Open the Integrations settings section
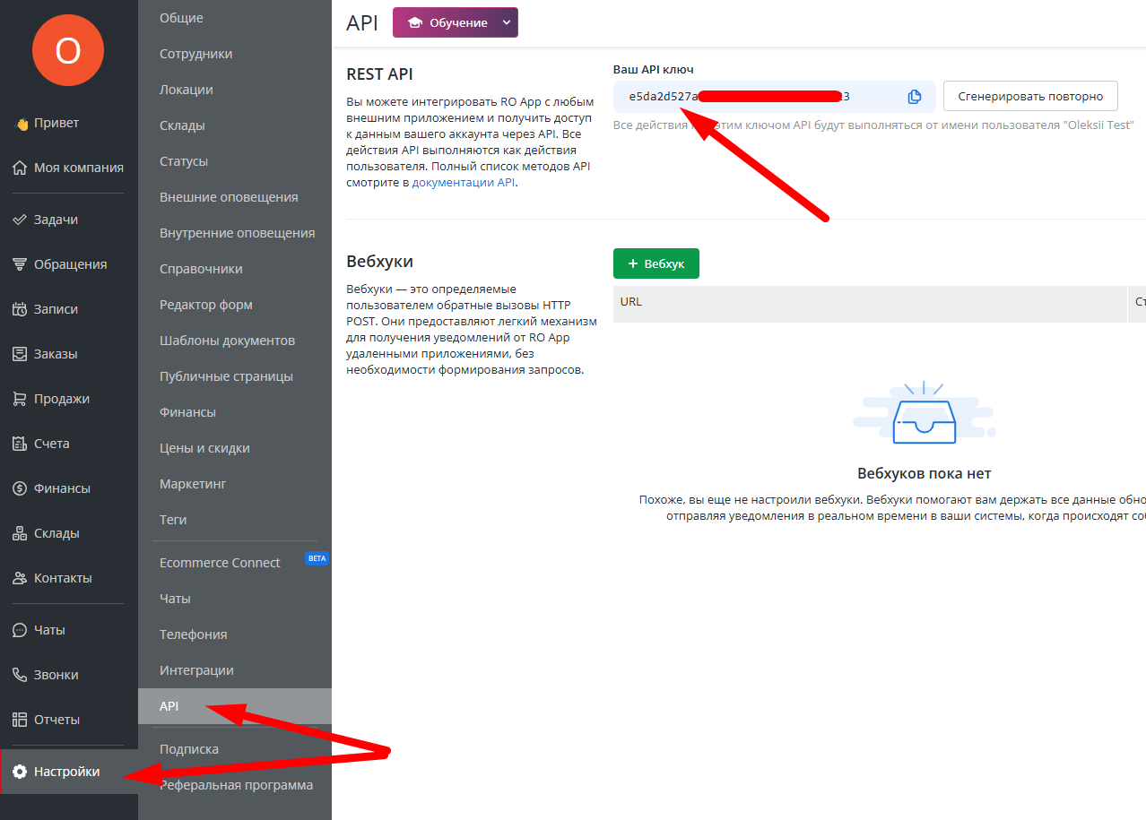This screenshot has height=820, width=1146. [x=196, y=670]
